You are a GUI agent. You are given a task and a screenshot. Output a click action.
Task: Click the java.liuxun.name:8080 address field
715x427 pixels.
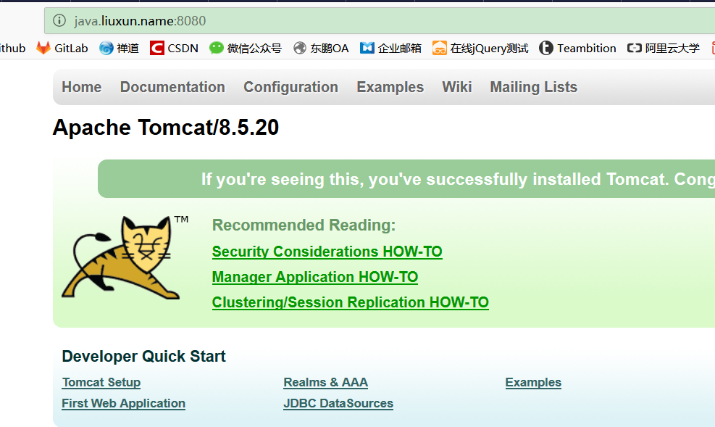coord(380,20)
